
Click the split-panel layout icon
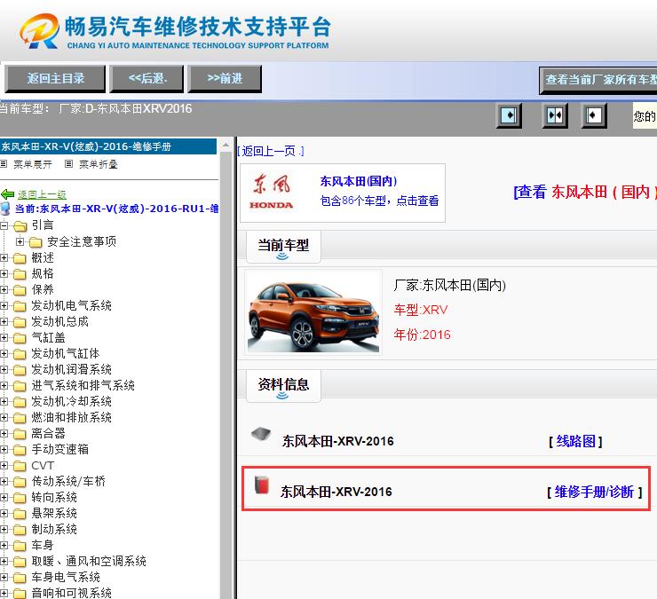tap(555, 115)
